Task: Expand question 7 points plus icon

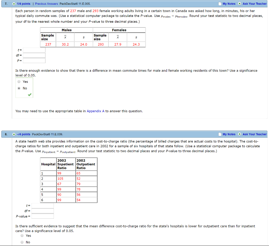Action: pos(14,4)
